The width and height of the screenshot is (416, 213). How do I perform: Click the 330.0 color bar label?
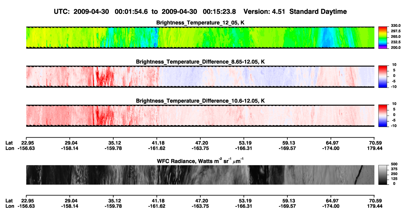tap(396, 26)
